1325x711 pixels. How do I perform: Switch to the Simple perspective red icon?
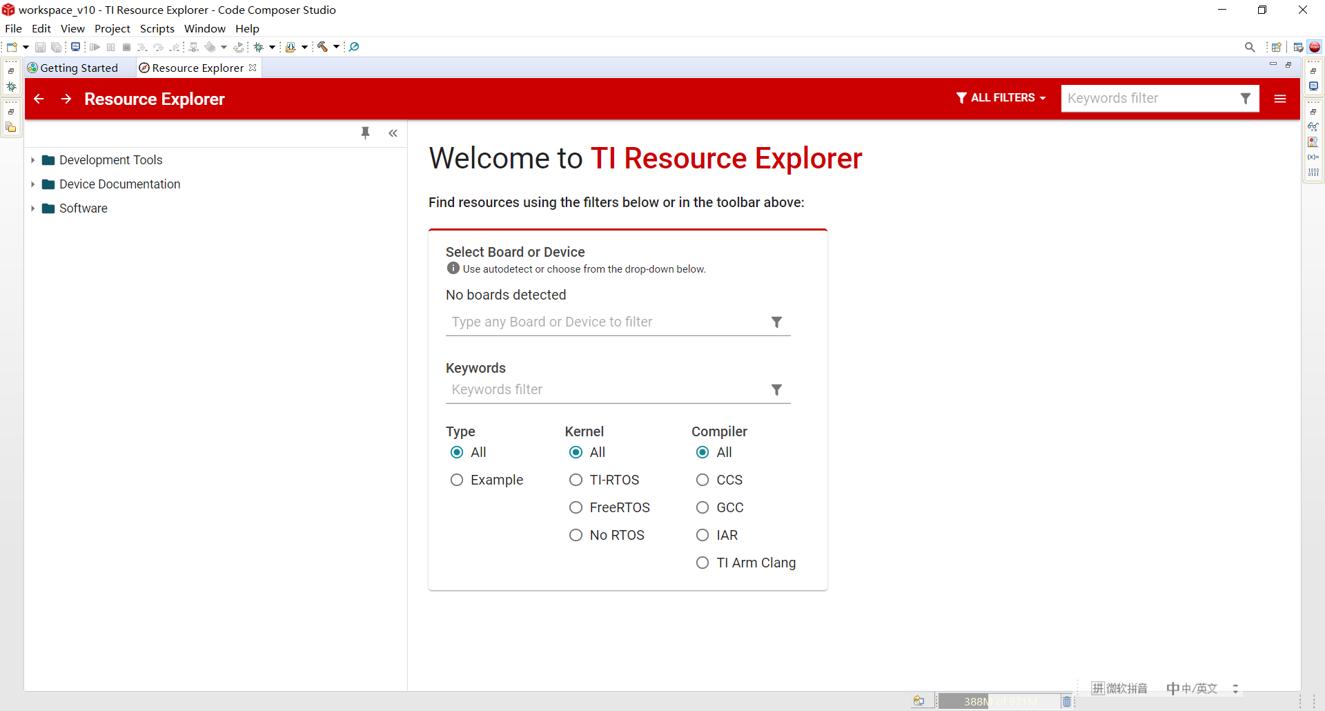1315,47
